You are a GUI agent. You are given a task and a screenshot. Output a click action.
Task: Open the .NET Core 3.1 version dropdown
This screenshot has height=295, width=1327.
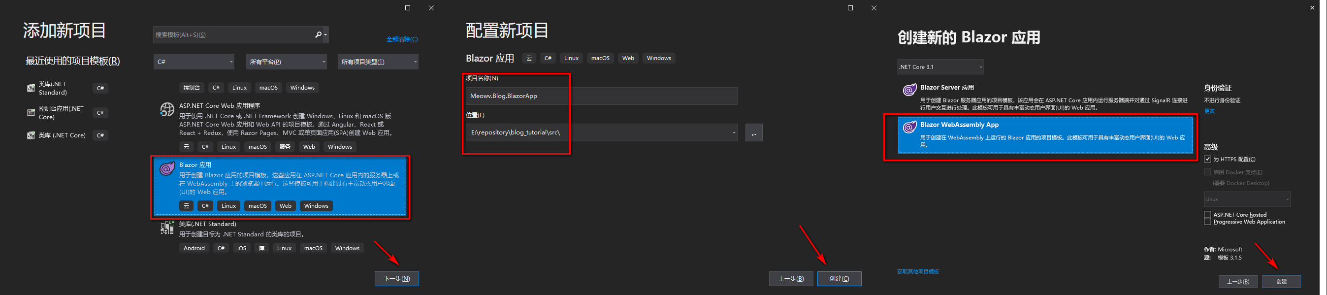[x=940, y=67]
